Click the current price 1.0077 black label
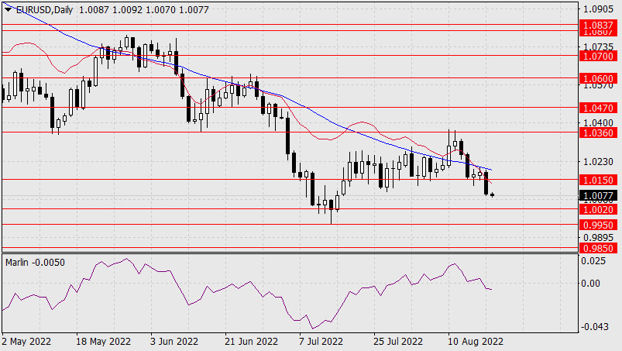 click(598, 195)
